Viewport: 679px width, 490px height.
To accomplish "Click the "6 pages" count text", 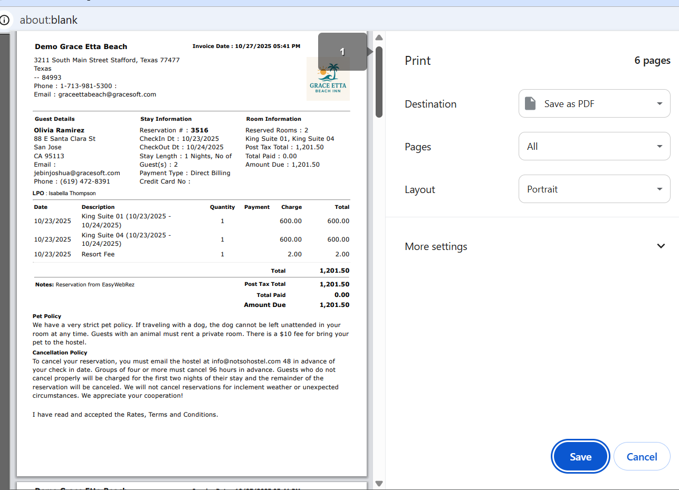I will (x=652, y=61).
